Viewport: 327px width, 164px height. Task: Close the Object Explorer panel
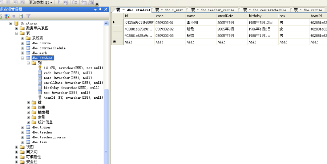(106, 9)
